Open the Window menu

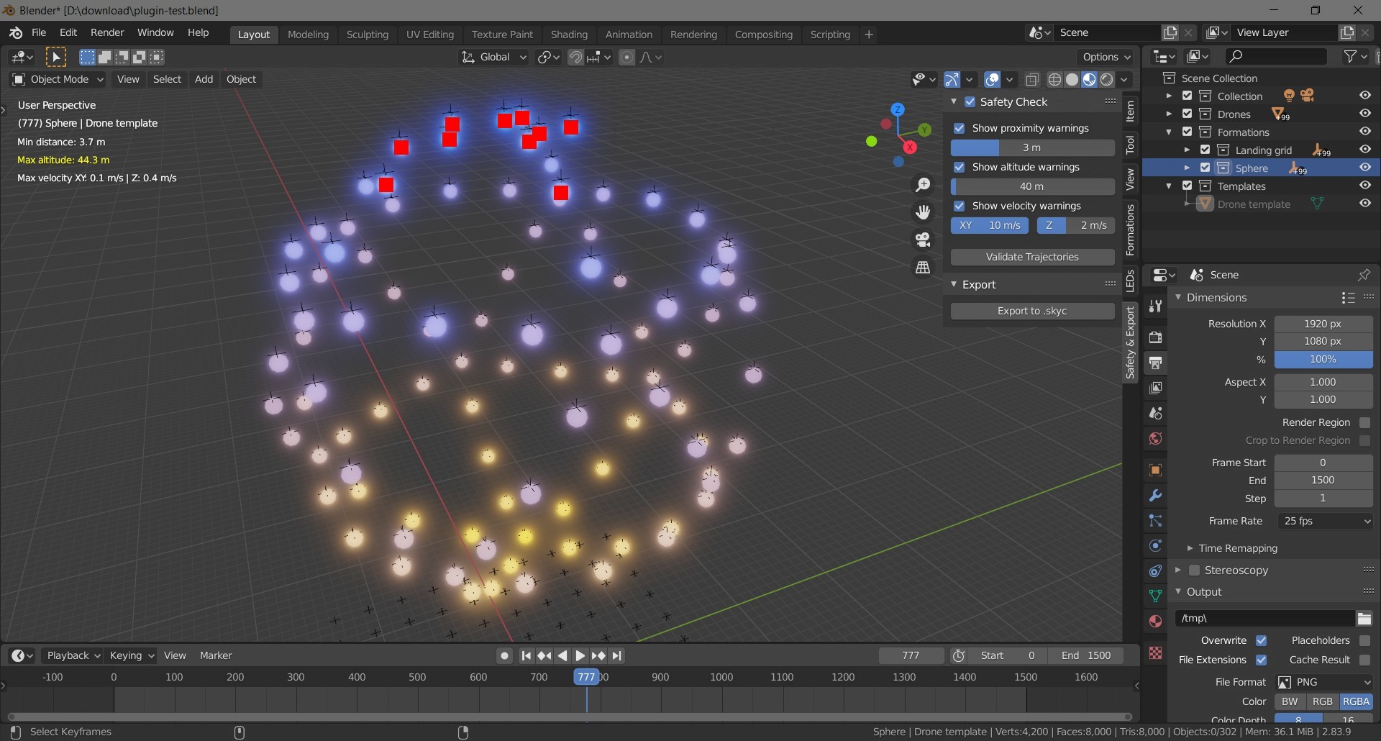click(x=155, y=32)
